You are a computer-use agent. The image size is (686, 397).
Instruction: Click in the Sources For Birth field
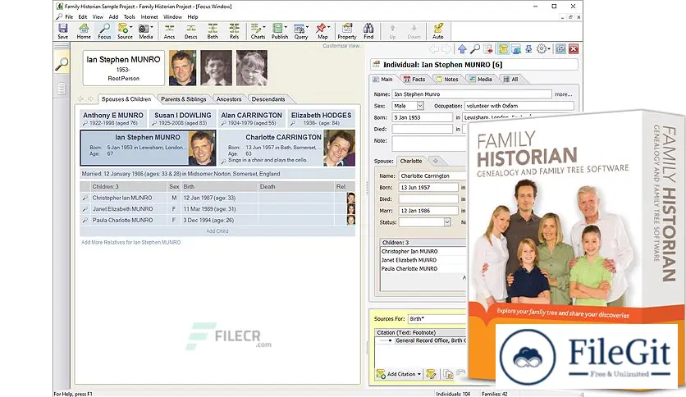pyautogui.click(x=437, y=319)
